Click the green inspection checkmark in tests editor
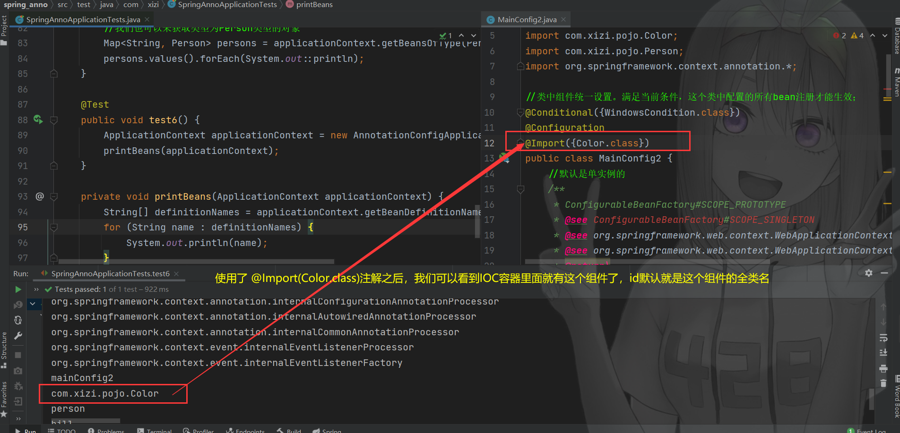Viewport: 900px width, 433px height. coord(446,35)
